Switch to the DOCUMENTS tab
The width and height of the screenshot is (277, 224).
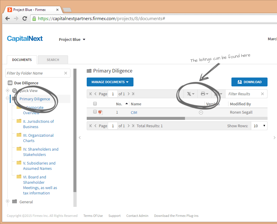pyautogui.click(x=22, y=60)
